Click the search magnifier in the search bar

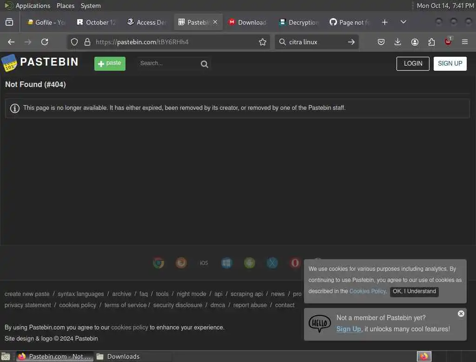click(282, 42)
